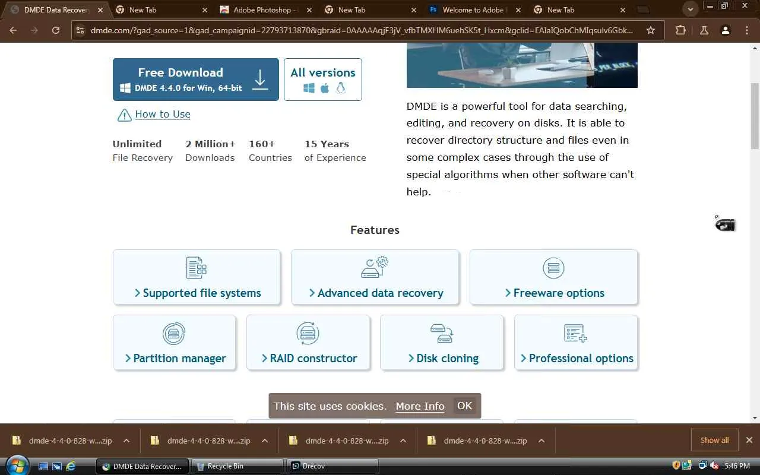The height and width of the screenshot is (475, 760).
Task: Go back to the previous page
Action: 13,30
